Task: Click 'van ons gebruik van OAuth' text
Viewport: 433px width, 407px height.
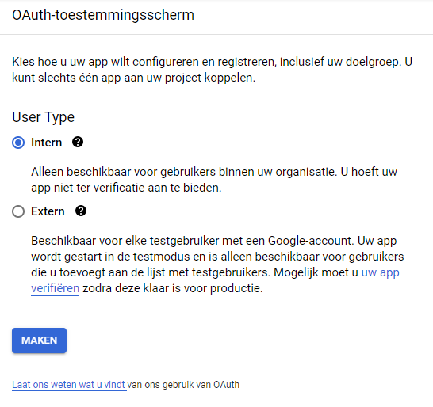Action: (183, 385)
